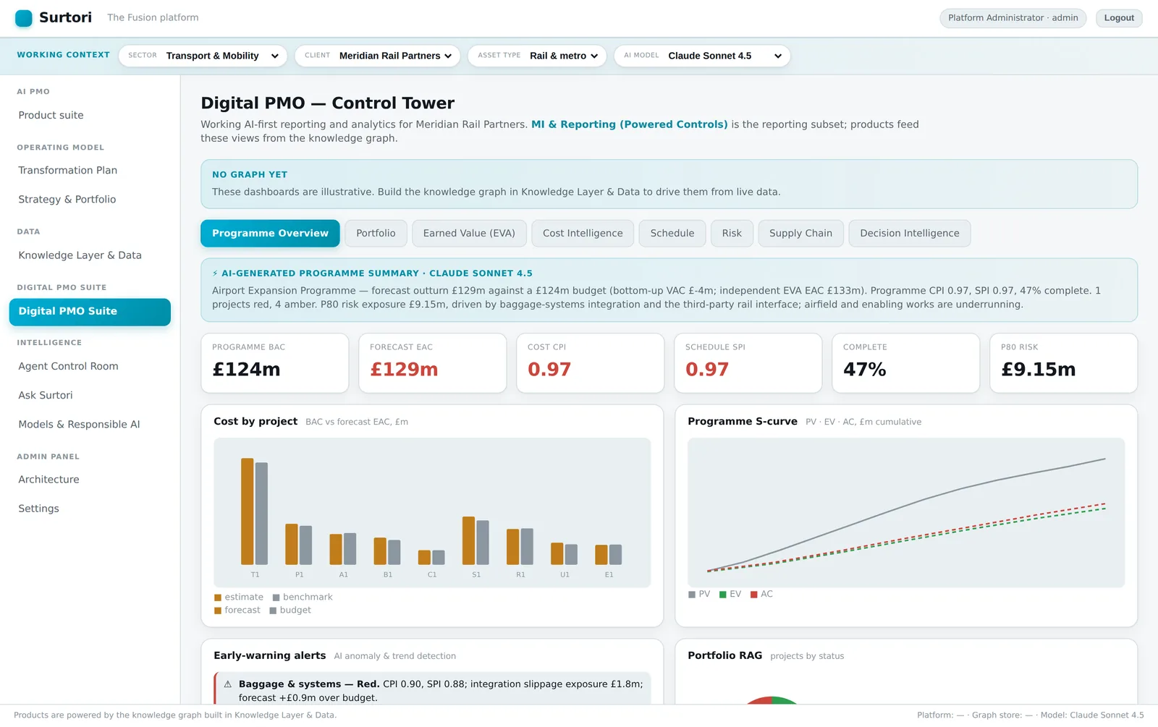Click the footer 'Model: Claude Sonnet 4.5' status
This screenshot has width=1158, height=727.
coord(1092,715)
